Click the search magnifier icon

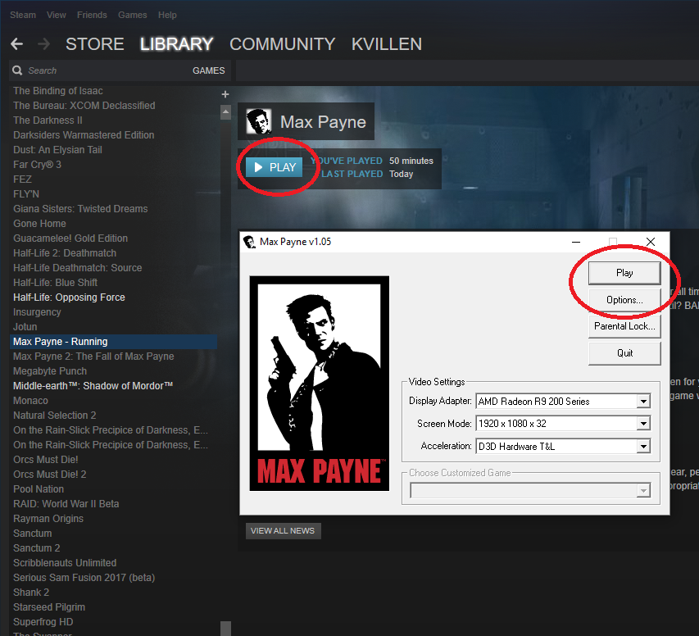17,70
